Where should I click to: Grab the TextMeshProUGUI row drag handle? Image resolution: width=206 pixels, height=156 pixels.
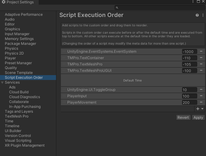coord(64,71)
